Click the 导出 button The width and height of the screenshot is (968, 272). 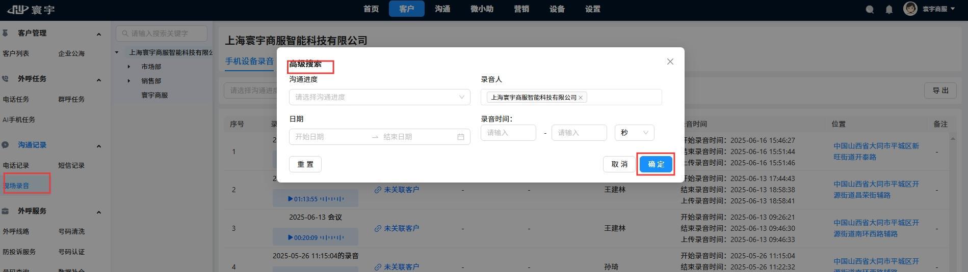940,90
